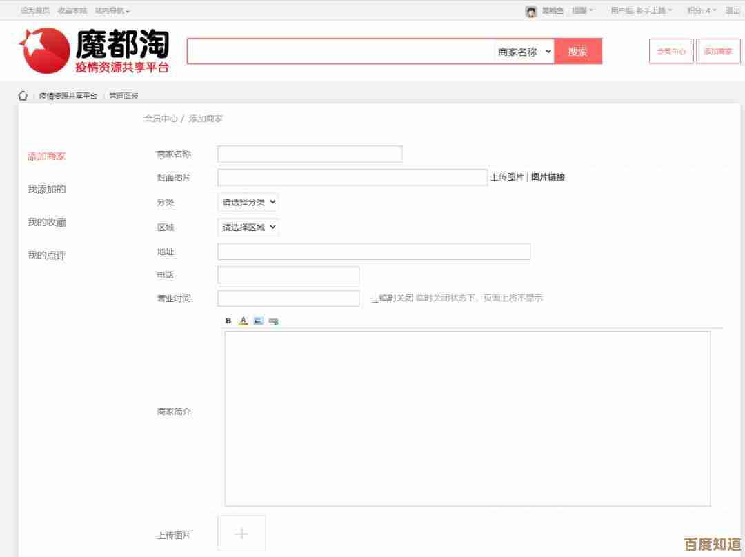Click the 图片链接 link
The image size is (745, 557).
point(550,177)
